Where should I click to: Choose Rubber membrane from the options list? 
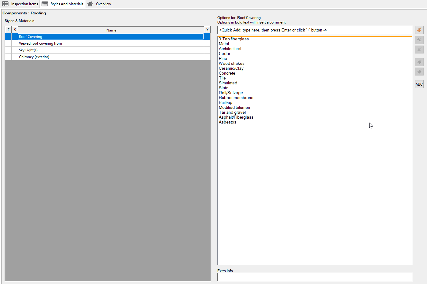(236, 98)
